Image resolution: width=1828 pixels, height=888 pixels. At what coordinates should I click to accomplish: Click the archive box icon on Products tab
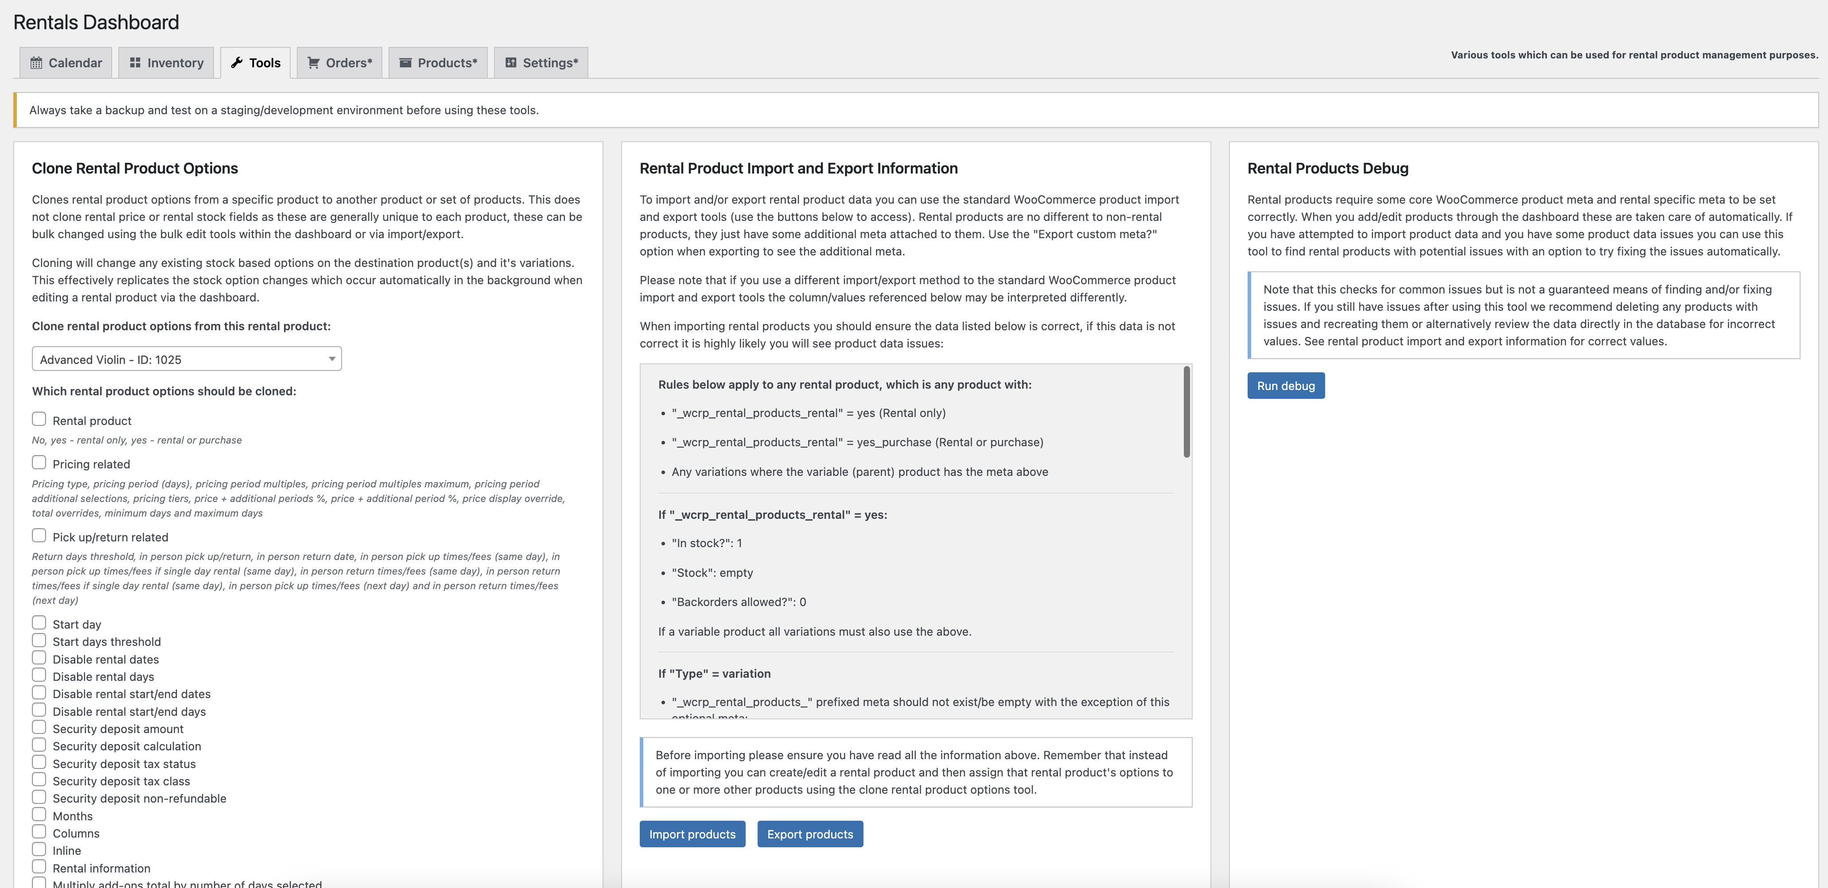tap(405, 62)
